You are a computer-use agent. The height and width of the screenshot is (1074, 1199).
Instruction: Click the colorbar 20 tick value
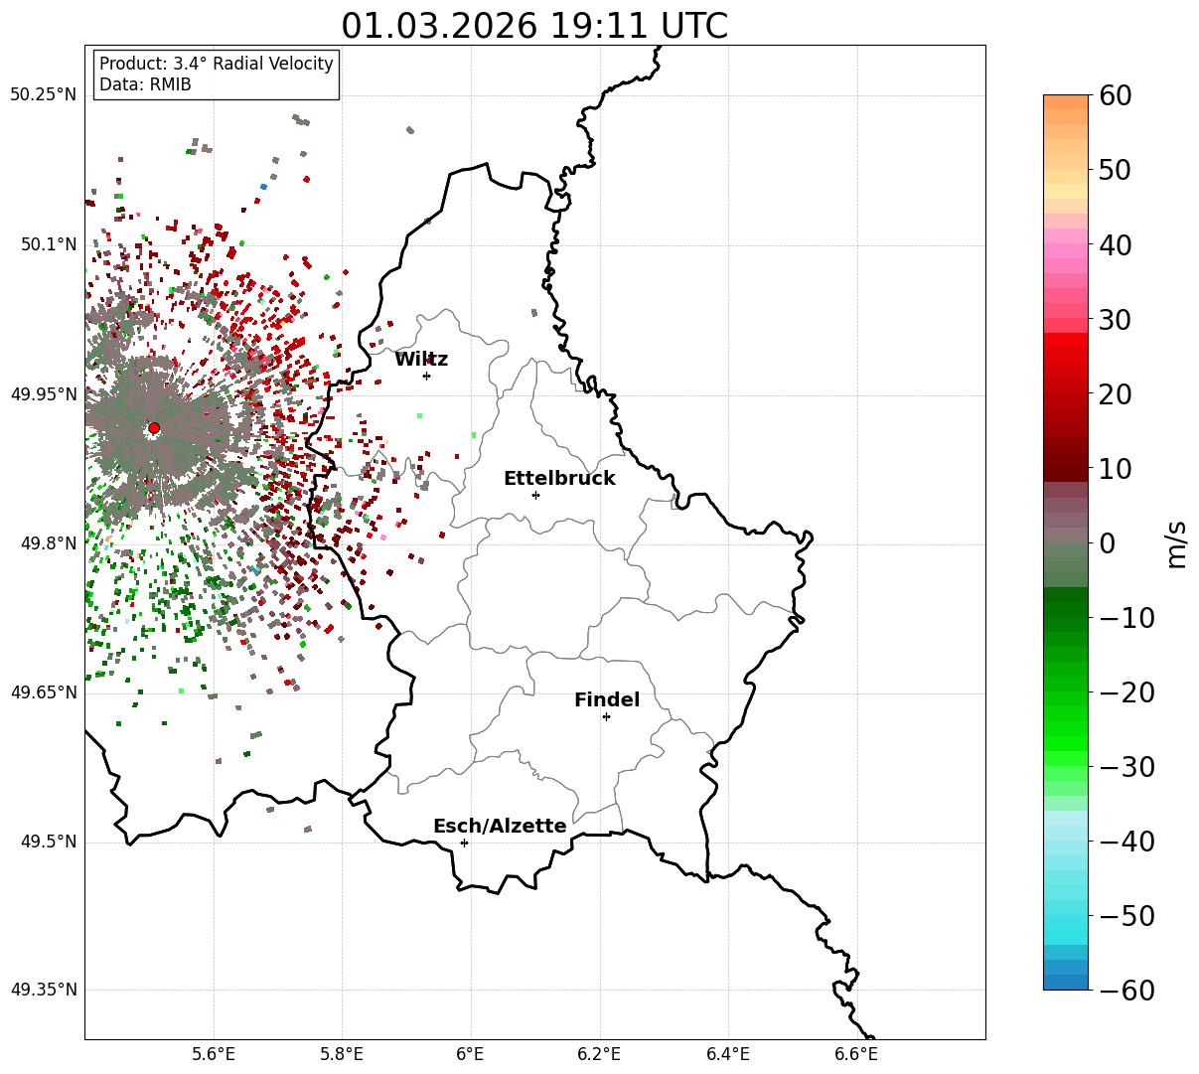pos(1115,394)
